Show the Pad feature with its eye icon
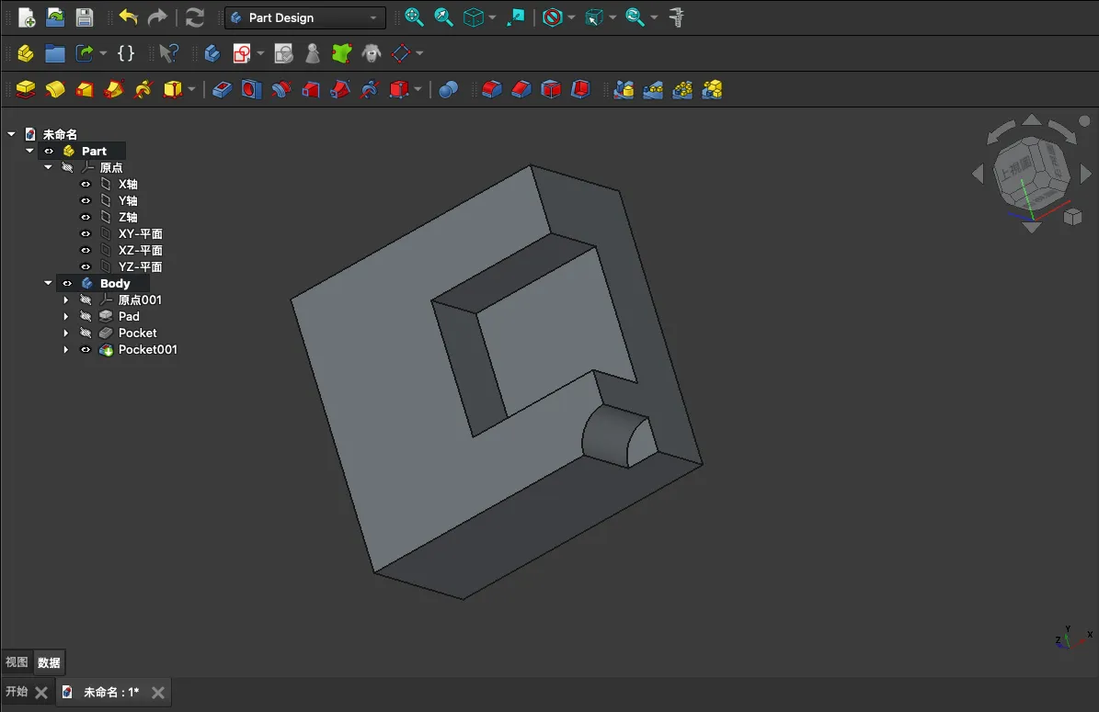The width and height of the screenshot is (1099, 712). [x=86, y=317]
